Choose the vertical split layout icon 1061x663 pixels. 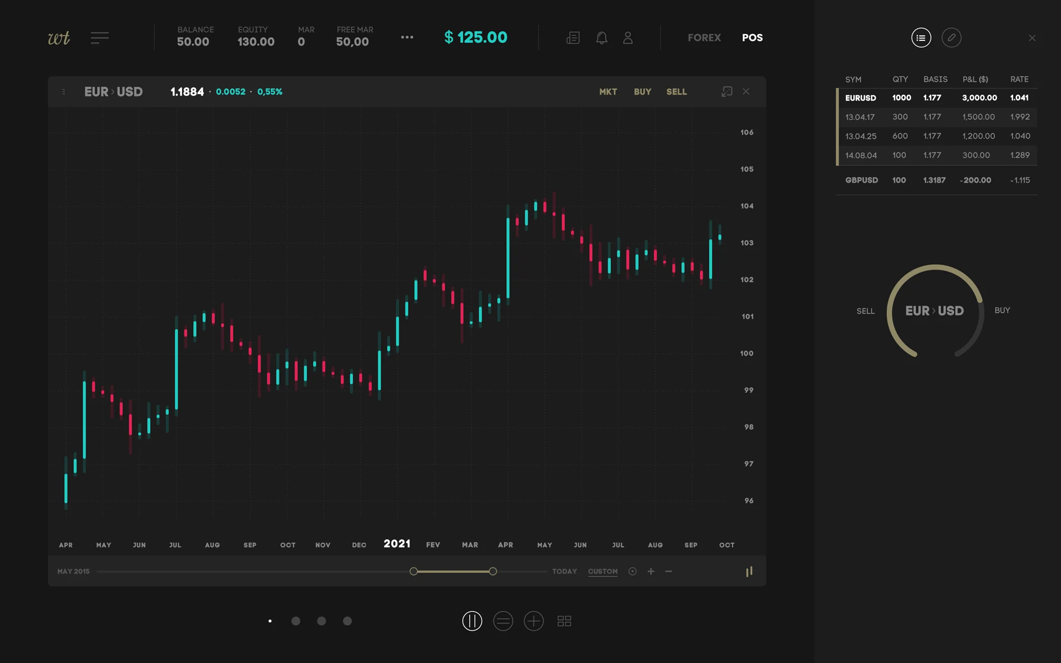(x=472, y=621)
